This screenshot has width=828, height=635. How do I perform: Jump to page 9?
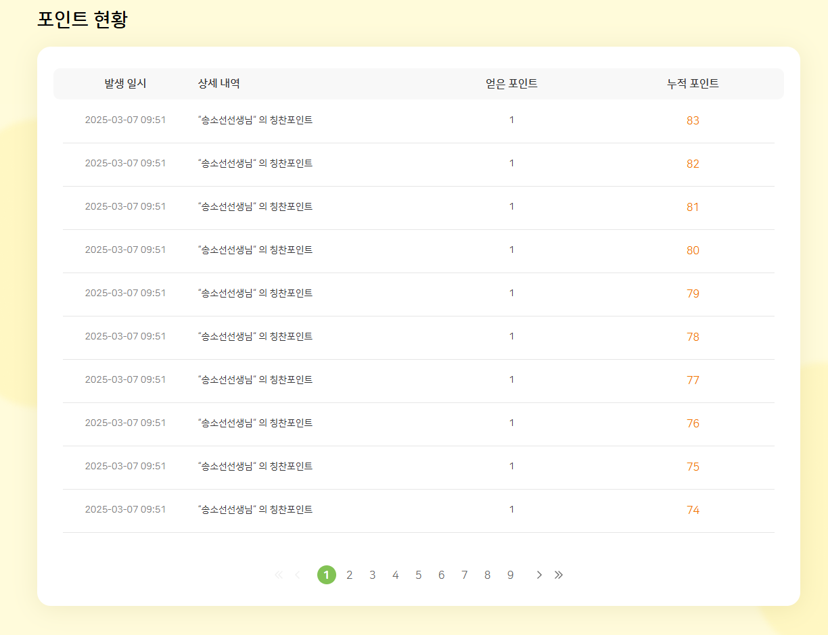click(x=510, y=575)
